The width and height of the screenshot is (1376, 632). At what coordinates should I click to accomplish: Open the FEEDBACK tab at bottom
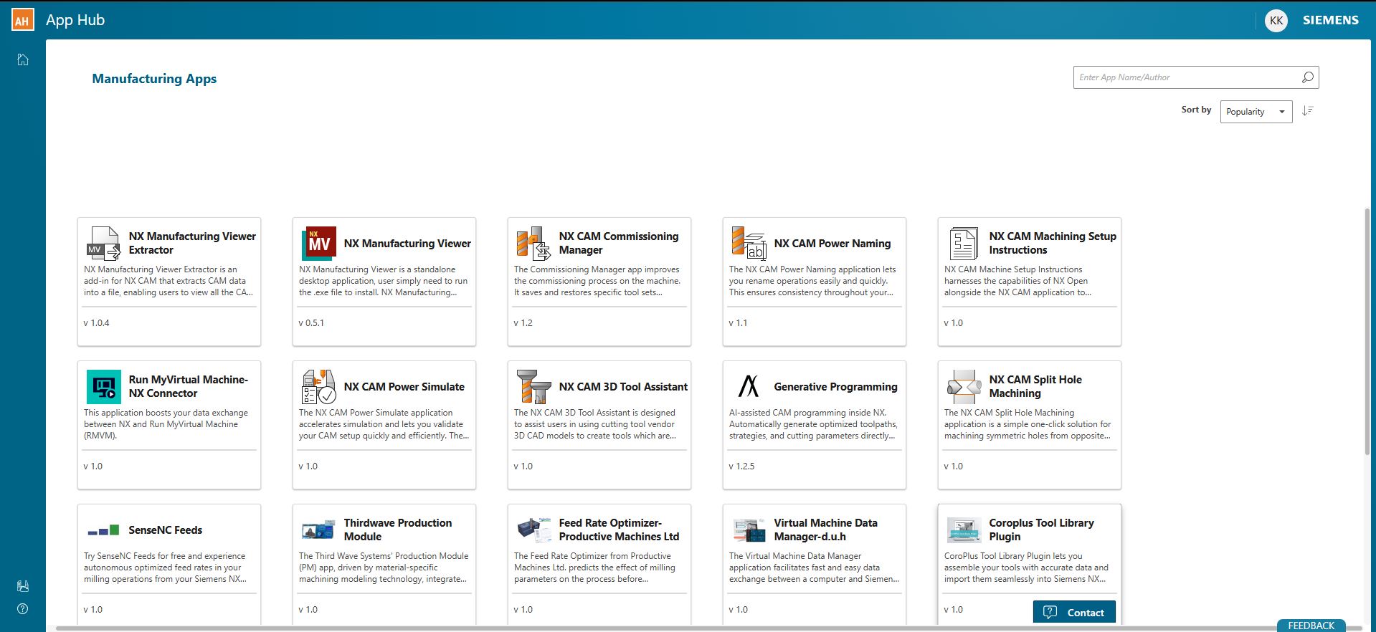click(1311, 626)
